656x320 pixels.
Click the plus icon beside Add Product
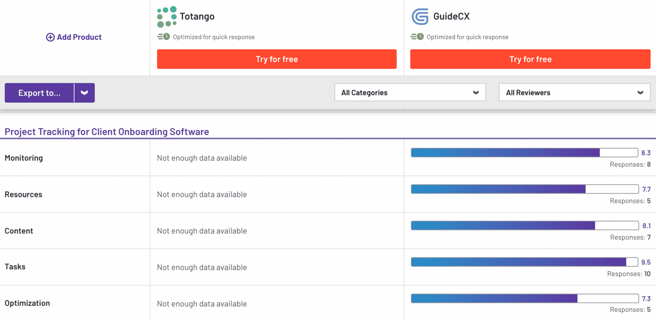[50, 37]
